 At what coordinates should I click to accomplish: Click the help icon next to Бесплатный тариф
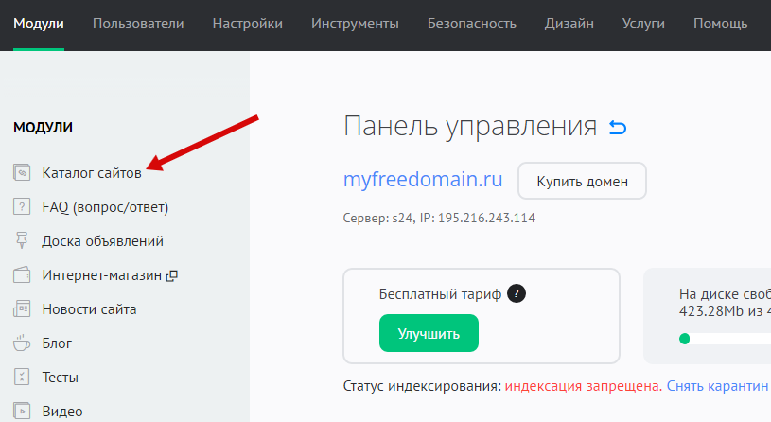[x=516, y=293]
